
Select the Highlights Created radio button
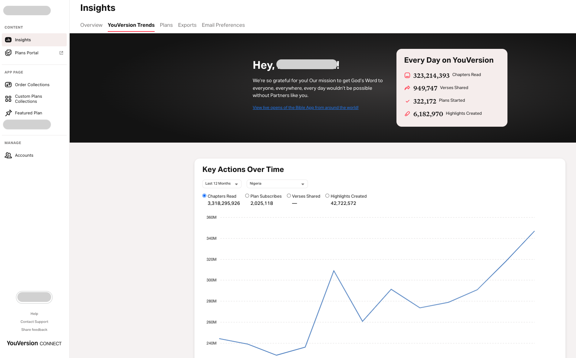(x=327, y=196)
